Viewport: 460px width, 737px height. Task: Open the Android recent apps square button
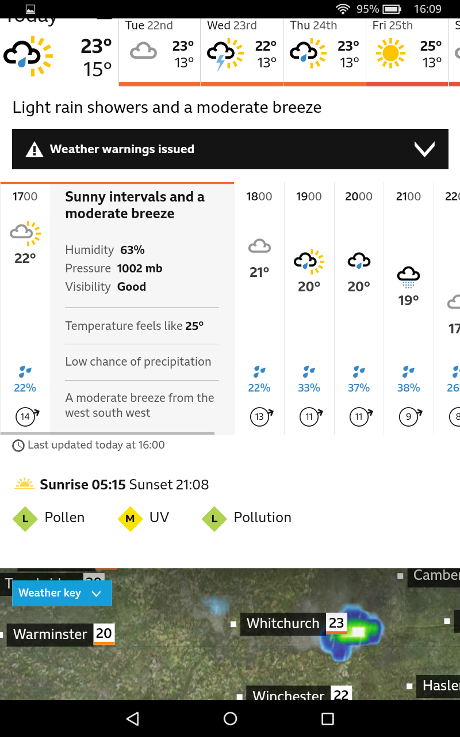click(328, 719)
